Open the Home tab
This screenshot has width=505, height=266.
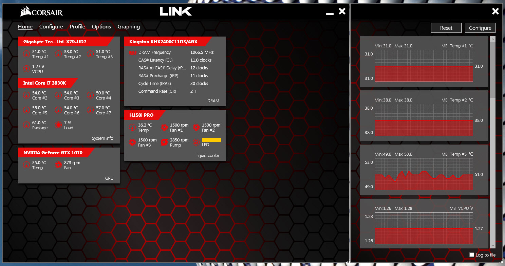25,27
